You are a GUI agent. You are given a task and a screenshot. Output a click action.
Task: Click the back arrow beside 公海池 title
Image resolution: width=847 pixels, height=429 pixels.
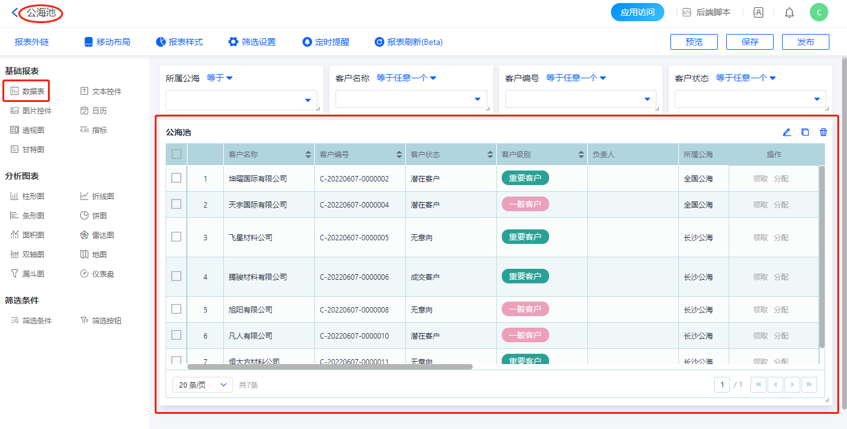coord(15,12)
